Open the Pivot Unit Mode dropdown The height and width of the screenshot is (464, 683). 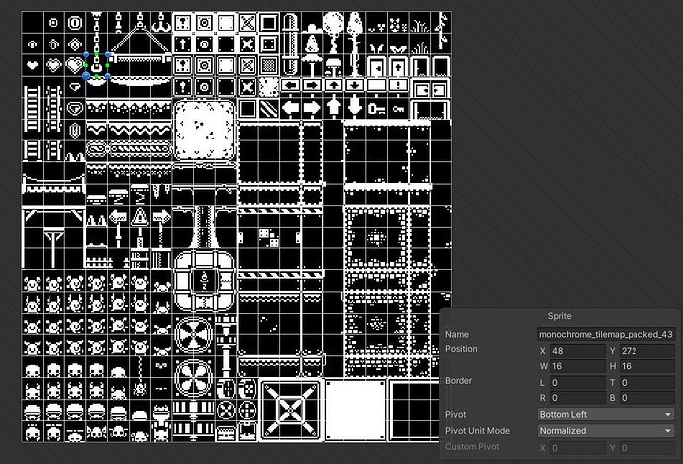coord(606,431)
